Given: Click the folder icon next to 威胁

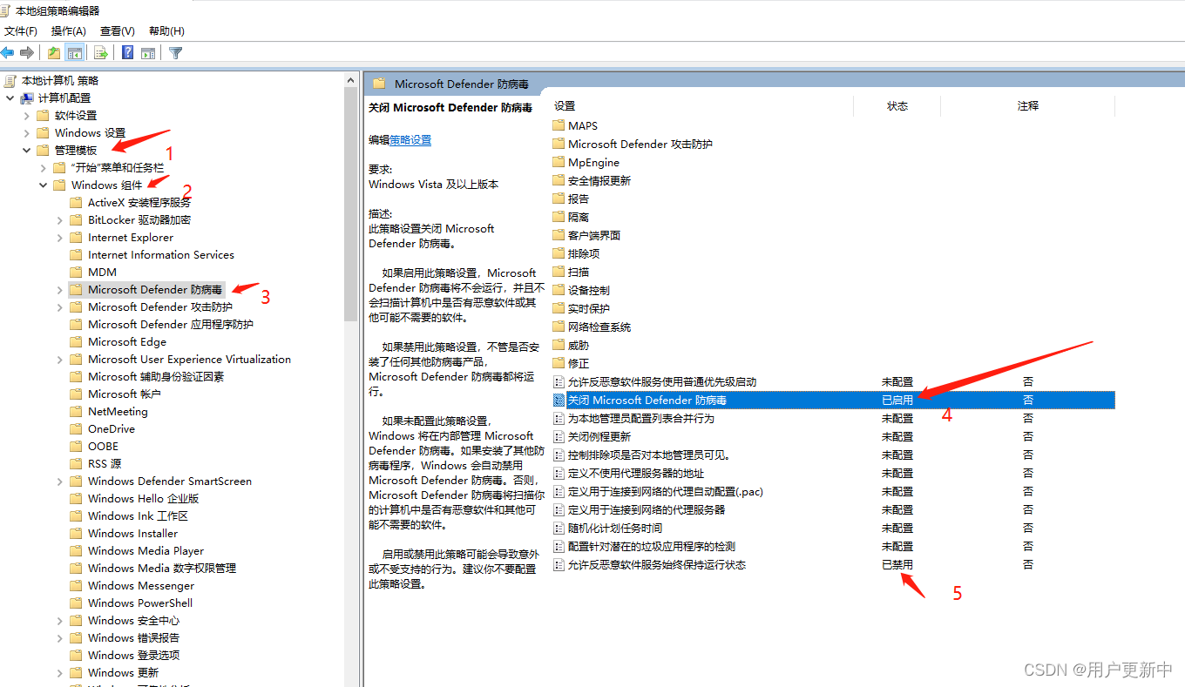Looking at the screenshot, I should click(559, 345).
